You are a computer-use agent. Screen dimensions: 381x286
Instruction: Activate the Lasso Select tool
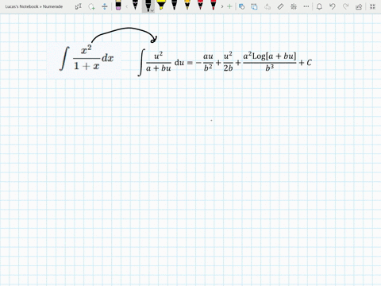click(91, 6)
